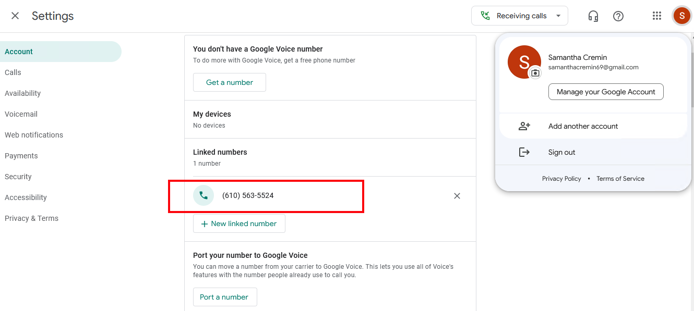Click the green incoming call icon
Screen dimensions: 694x311
(485, 16)
